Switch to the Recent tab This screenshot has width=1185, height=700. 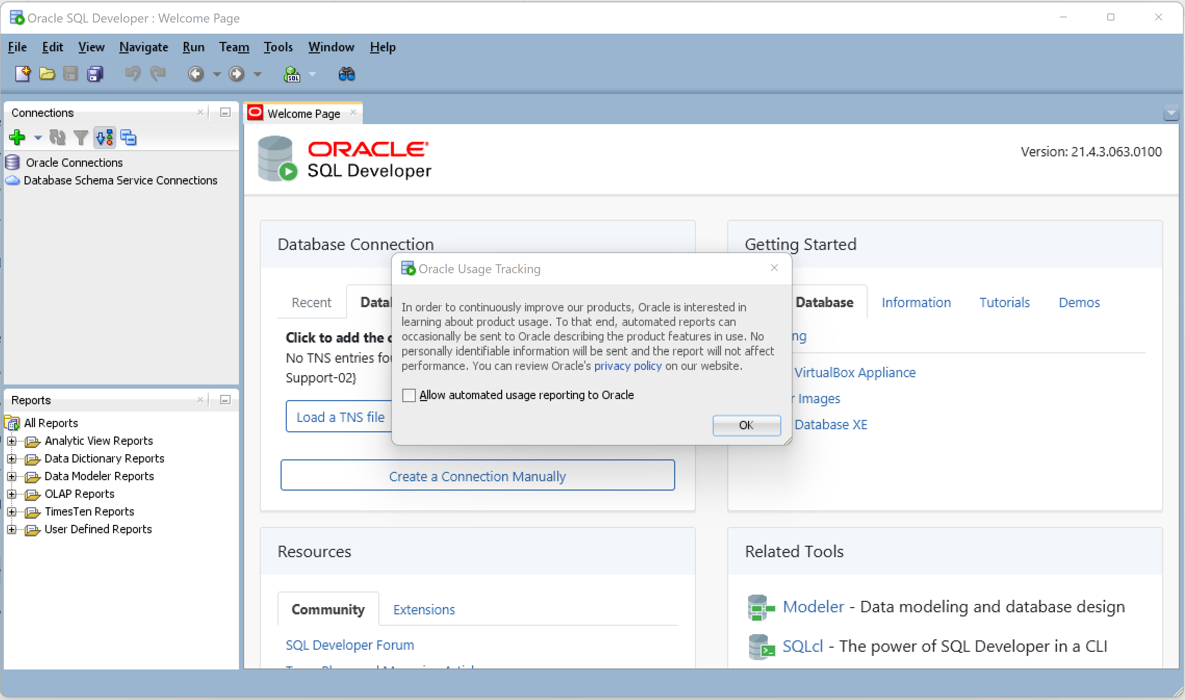coord(311,302)
